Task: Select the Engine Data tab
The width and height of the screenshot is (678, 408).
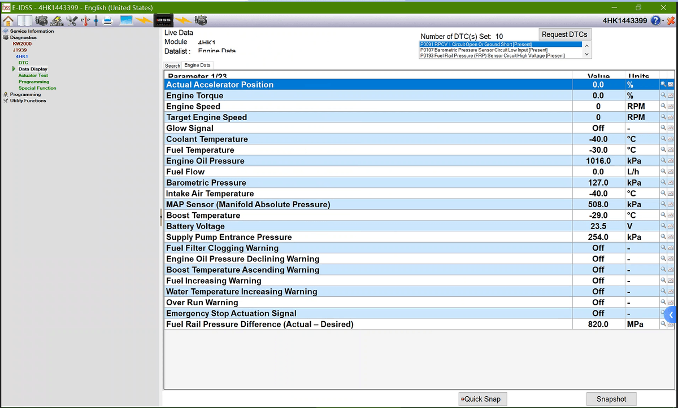Action: point(197,65)
